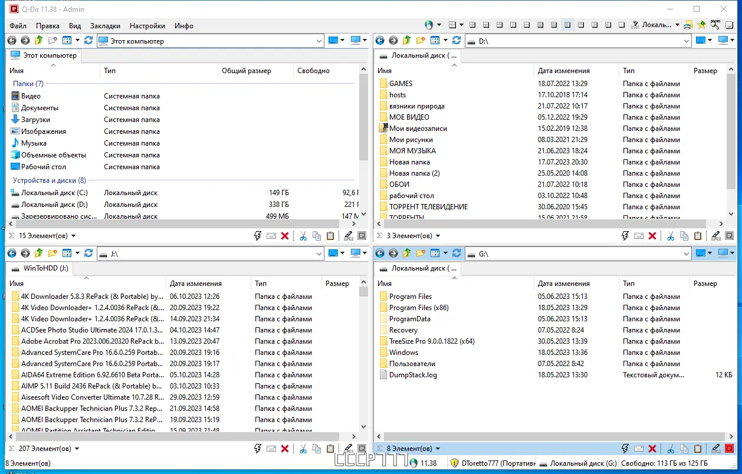Expand 3 Элемент(ов) dropdown in D:\ pane
This screenshot has width=742, height=474.
(x=437, y=236)
